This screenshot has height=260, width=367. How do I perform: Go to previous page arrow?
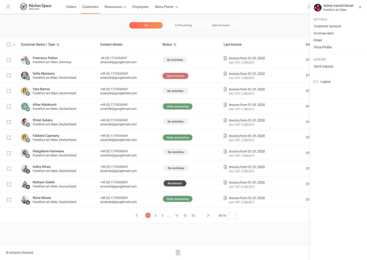[137, 215]
